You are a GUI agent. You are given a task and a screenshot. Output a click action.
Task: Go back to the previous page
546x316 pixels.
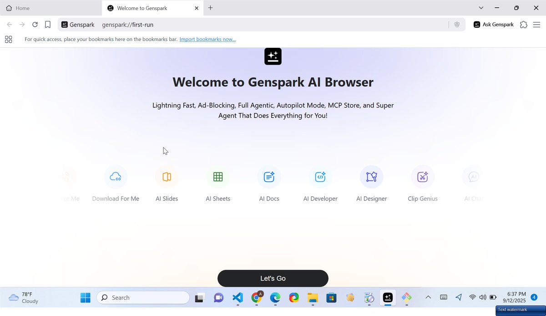pos(10,25)
